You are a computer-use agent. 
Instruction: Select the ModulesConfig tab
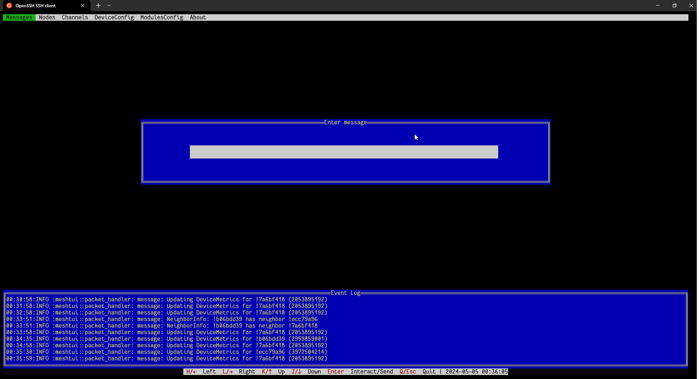(x=162, y=17)
